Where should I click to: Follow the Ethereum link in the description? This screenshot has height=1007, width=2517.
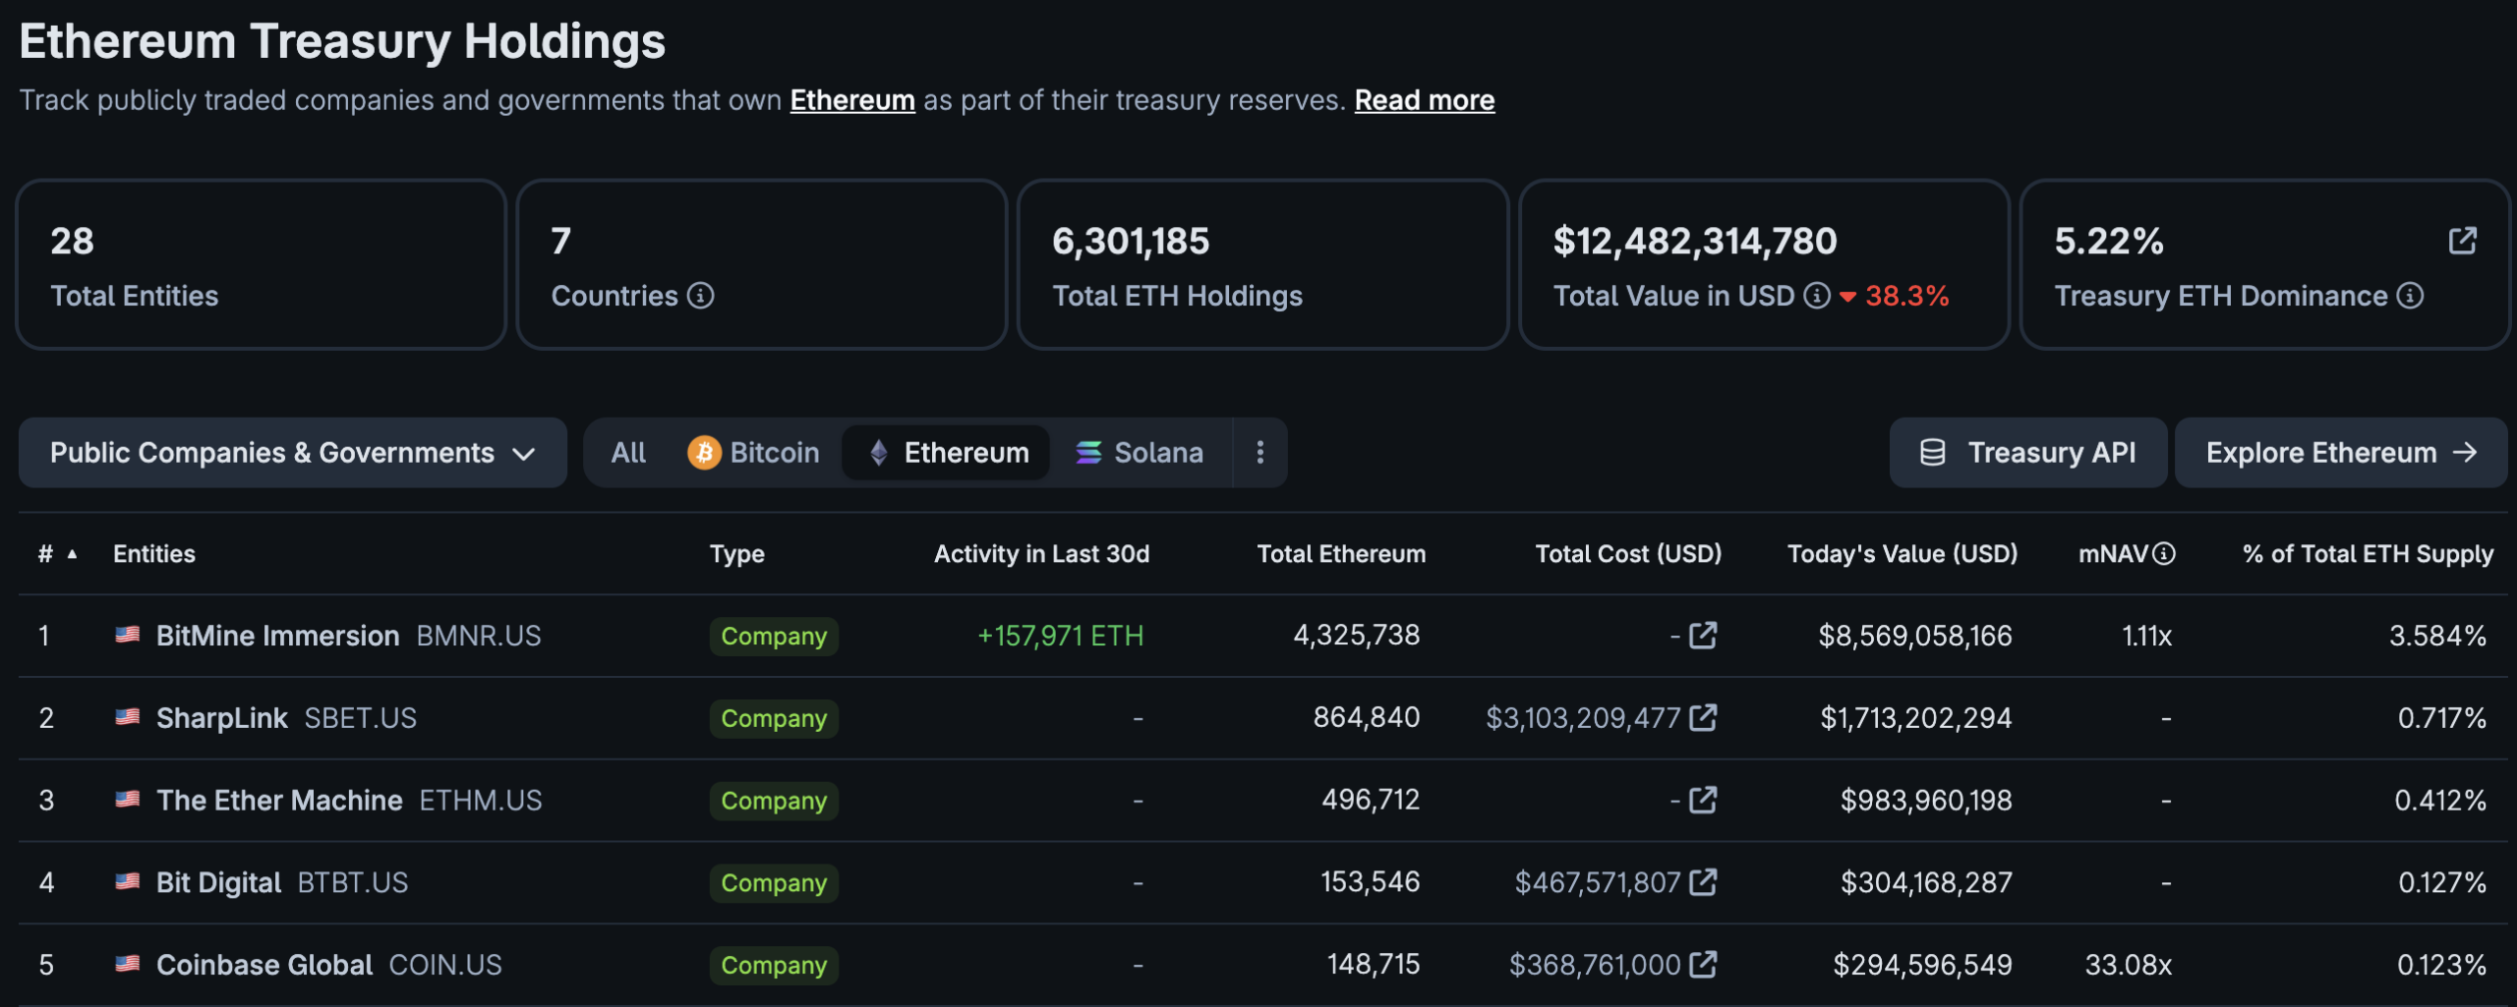(852, 100)
